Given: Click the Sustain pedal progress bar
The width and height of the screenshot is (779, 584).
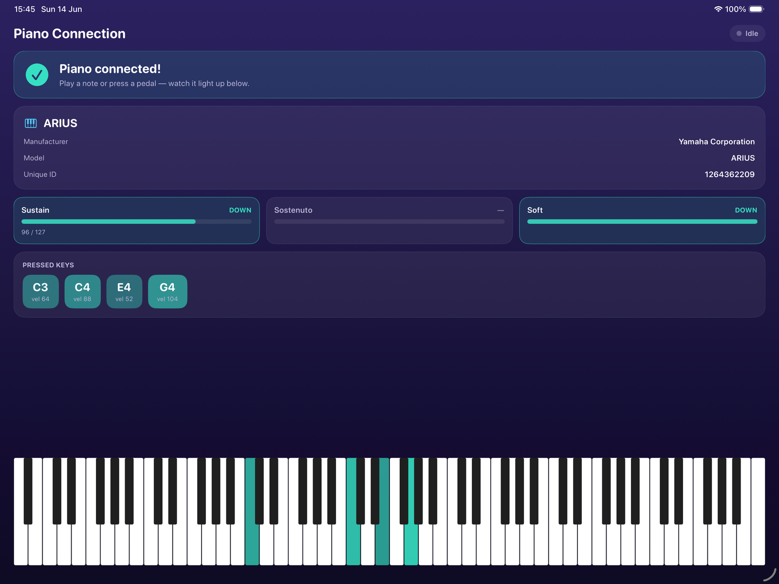Looking at the screenshot, I should pyautogui.click(x=136, y=221).
